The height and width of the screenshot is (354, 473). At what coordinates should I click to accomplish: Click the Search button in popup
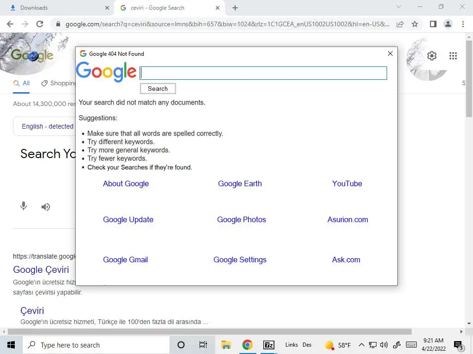[158, 88]
